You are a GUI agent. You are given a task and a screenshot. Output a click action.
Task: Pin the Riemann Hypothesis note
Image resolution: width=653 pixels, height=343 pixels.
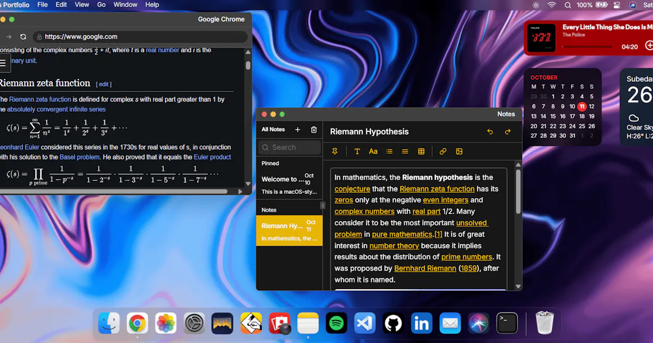pyautogui.click(x=335, y=151)
